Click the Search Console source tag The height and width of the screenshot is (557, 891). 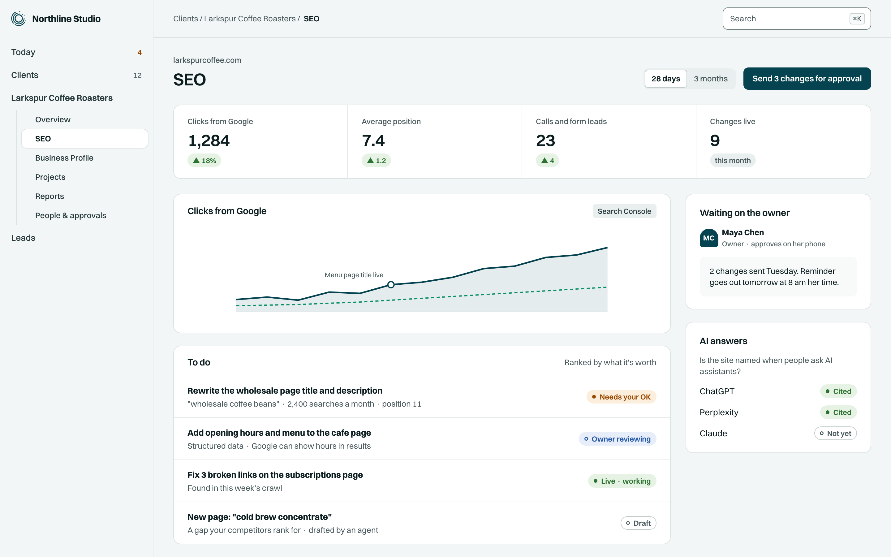(x=624, y=211)
